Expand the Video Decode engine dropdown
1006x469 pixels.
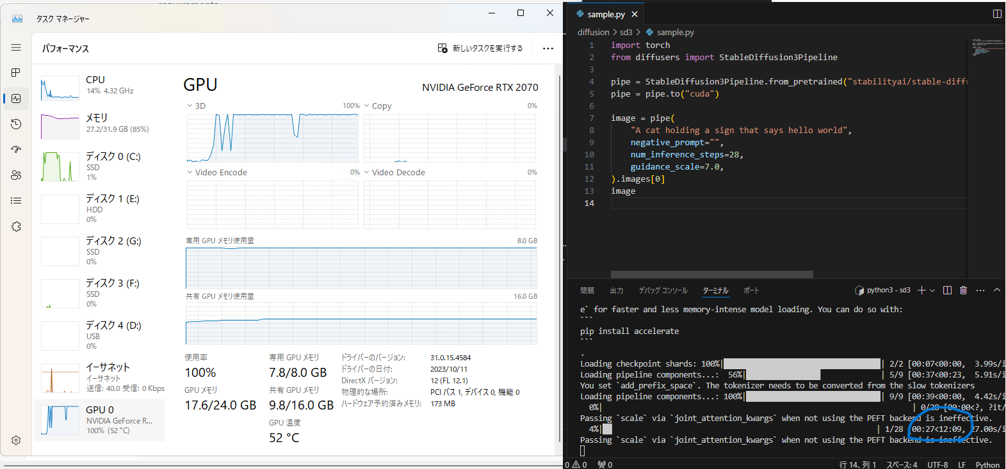pos(366,172)
